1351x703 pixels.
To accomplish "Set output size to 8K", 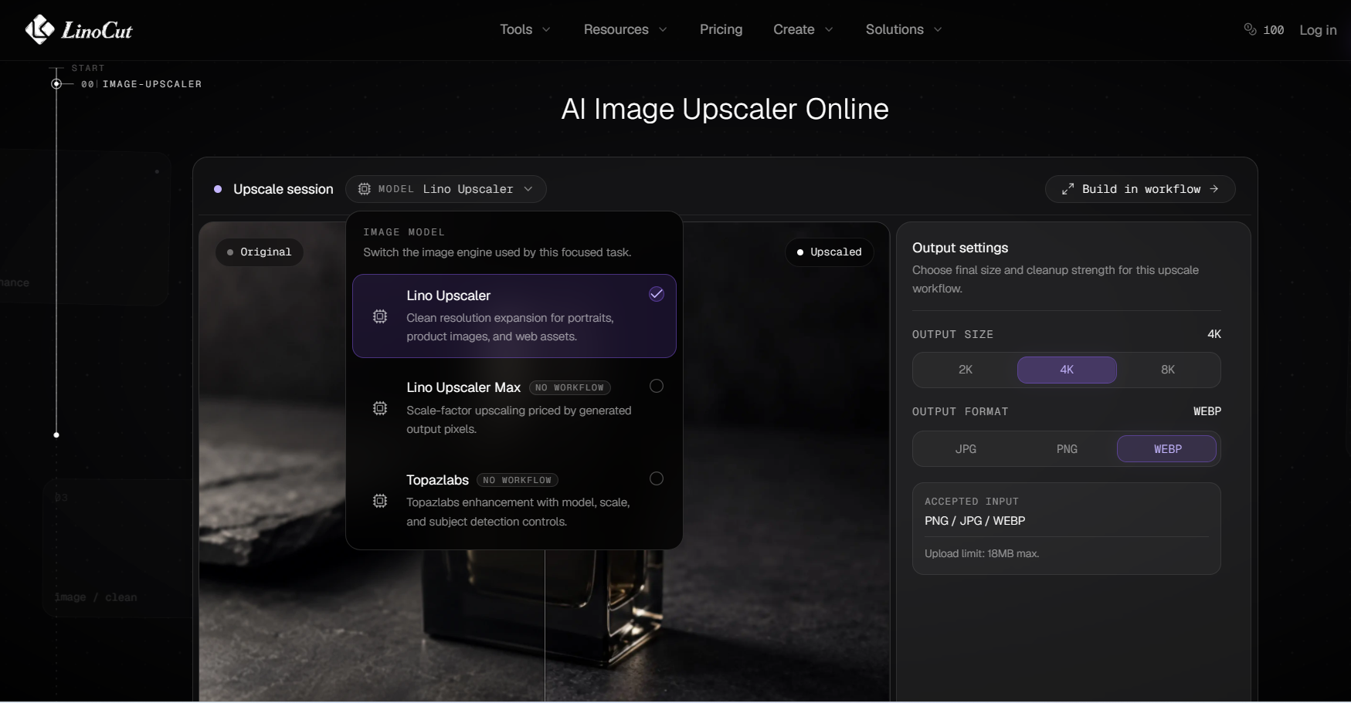I will [x=1168, y=370].
